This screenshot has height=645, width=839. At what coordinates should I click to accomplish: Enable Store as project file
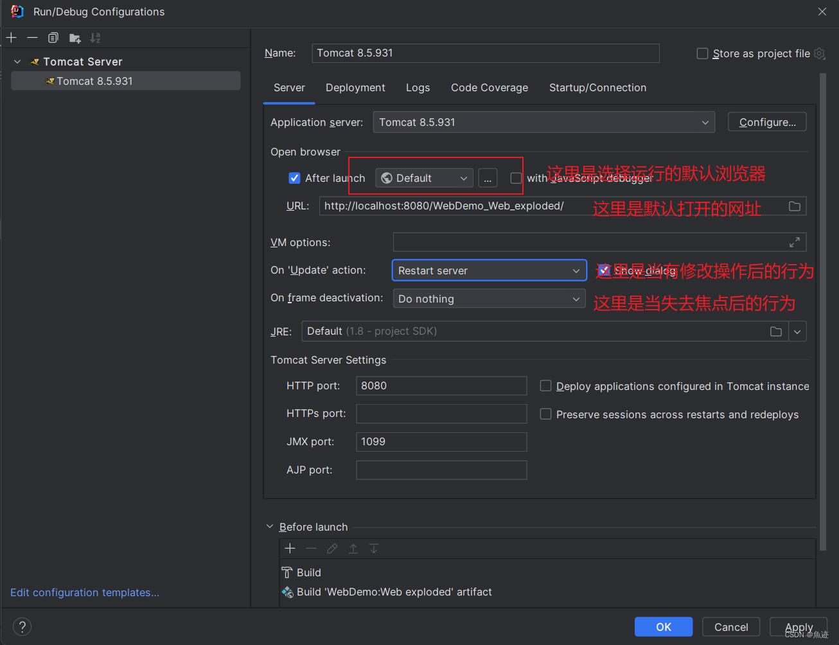pyautogui.click(x=703, y=53)
